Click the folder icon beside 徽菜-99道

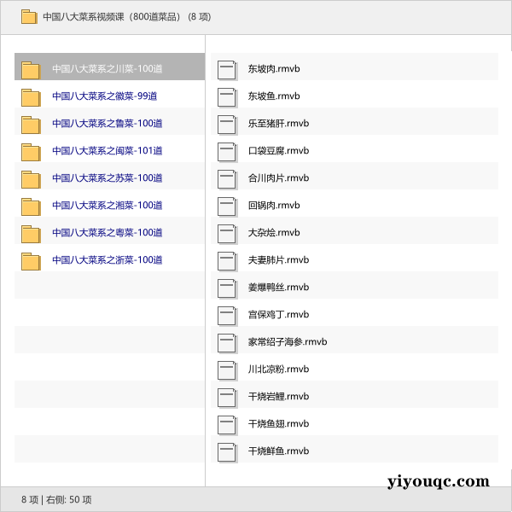tap(31, 96)
